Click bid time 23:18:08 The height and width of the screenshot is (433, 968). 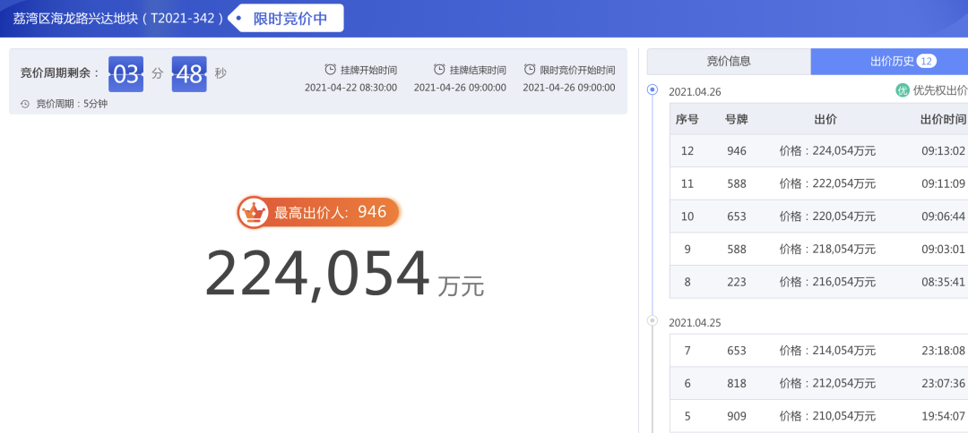[943, 351]
